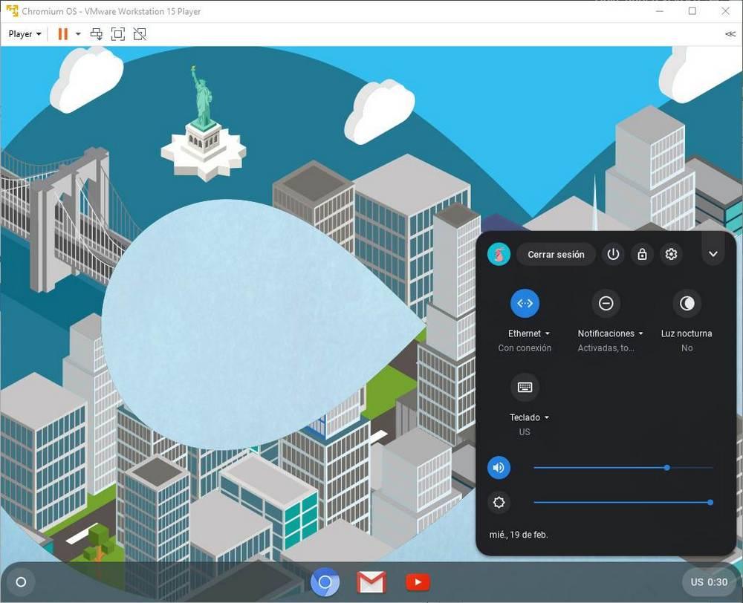Toggle the Ethernet connection button
This screenshot has width=743, height=603.
(525, 303)
